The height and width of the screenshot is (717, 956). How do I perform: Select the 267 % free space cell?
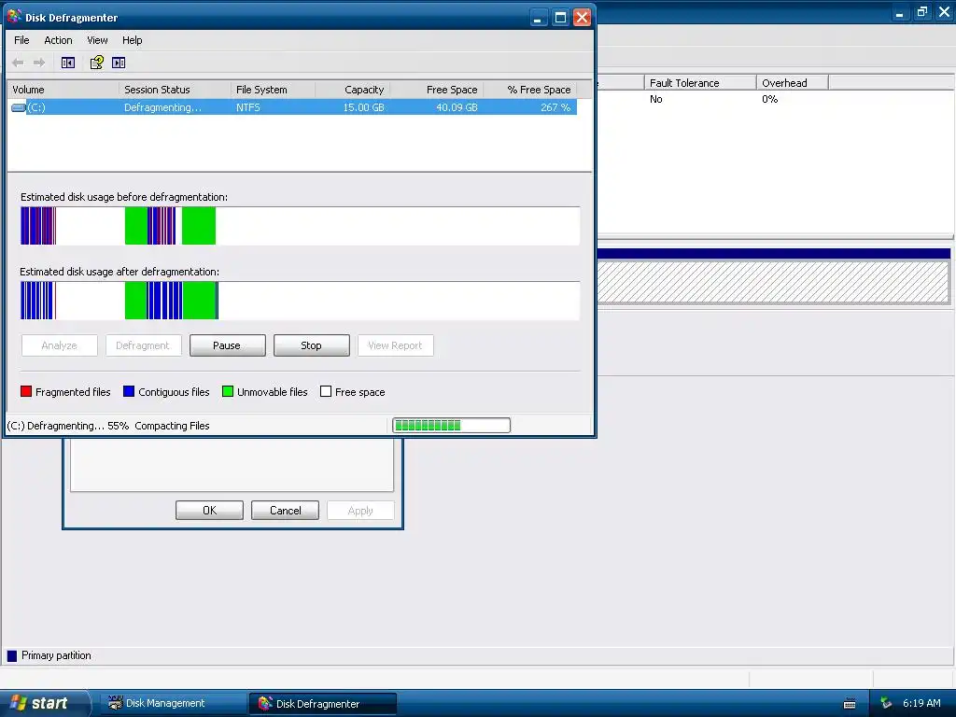pyautogui.click(x=555, y=107)
